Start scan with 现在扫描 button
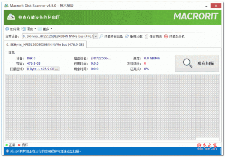The width and height of the screenshot is (225, 157). click(x=197, y=63)
